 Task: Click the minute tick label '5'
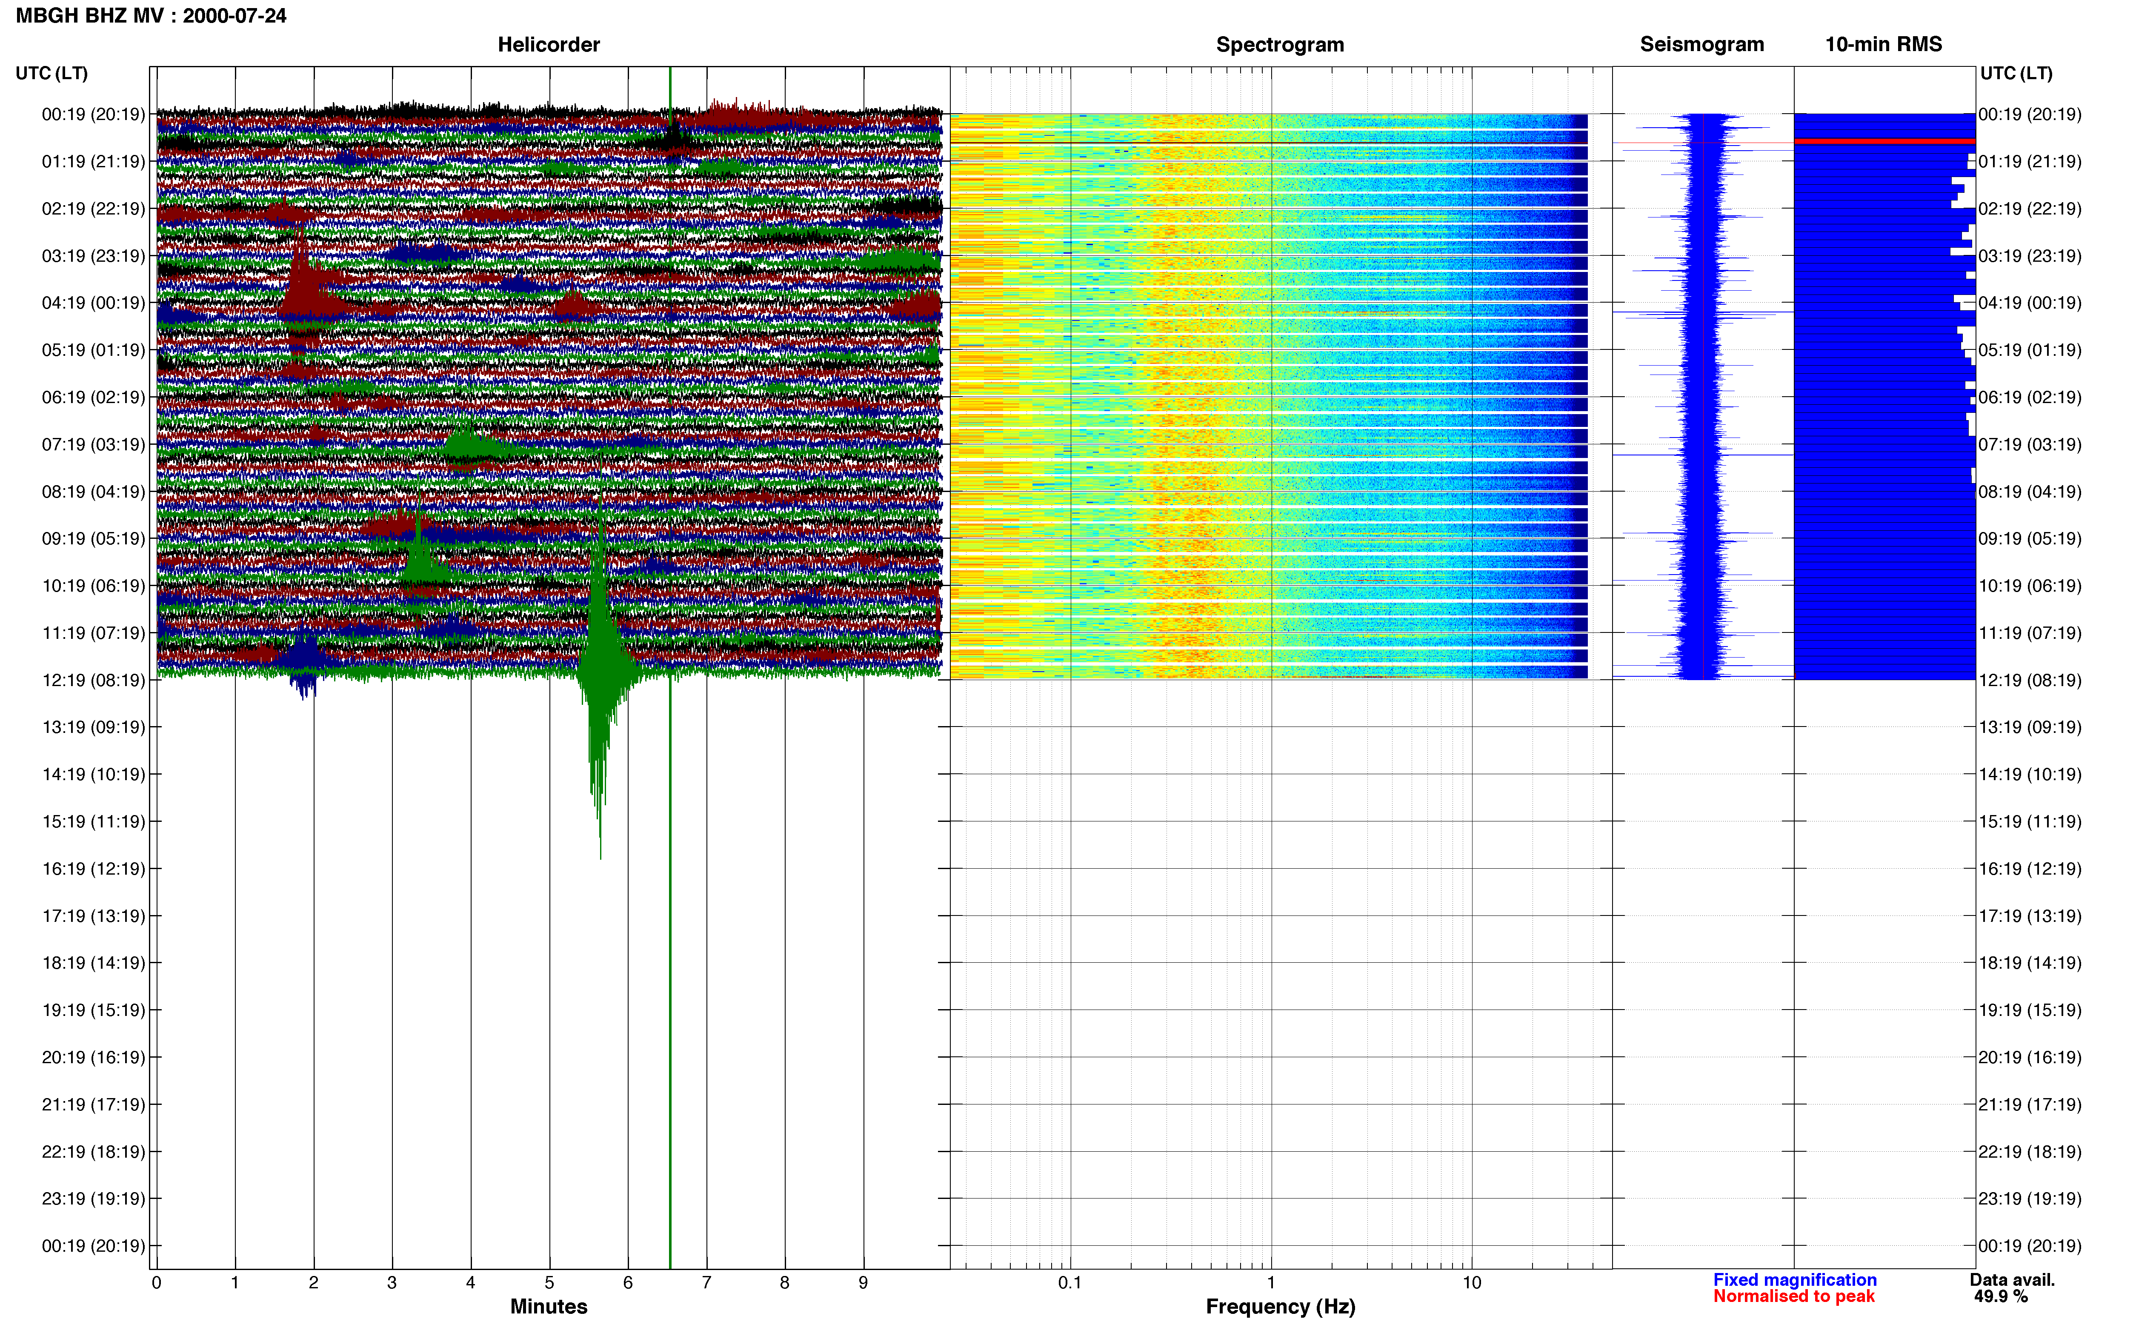click(x=549, y=1282)
